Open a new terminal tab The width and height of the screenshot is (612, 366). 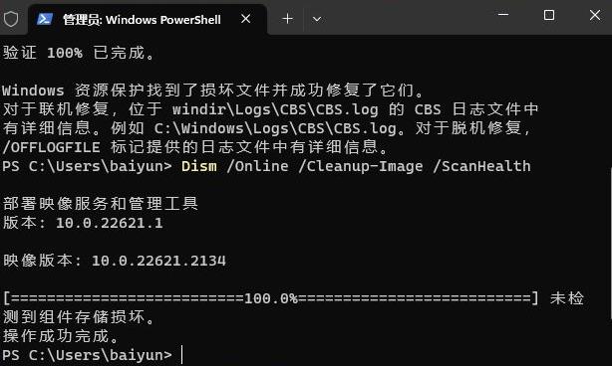coord(288,19)
